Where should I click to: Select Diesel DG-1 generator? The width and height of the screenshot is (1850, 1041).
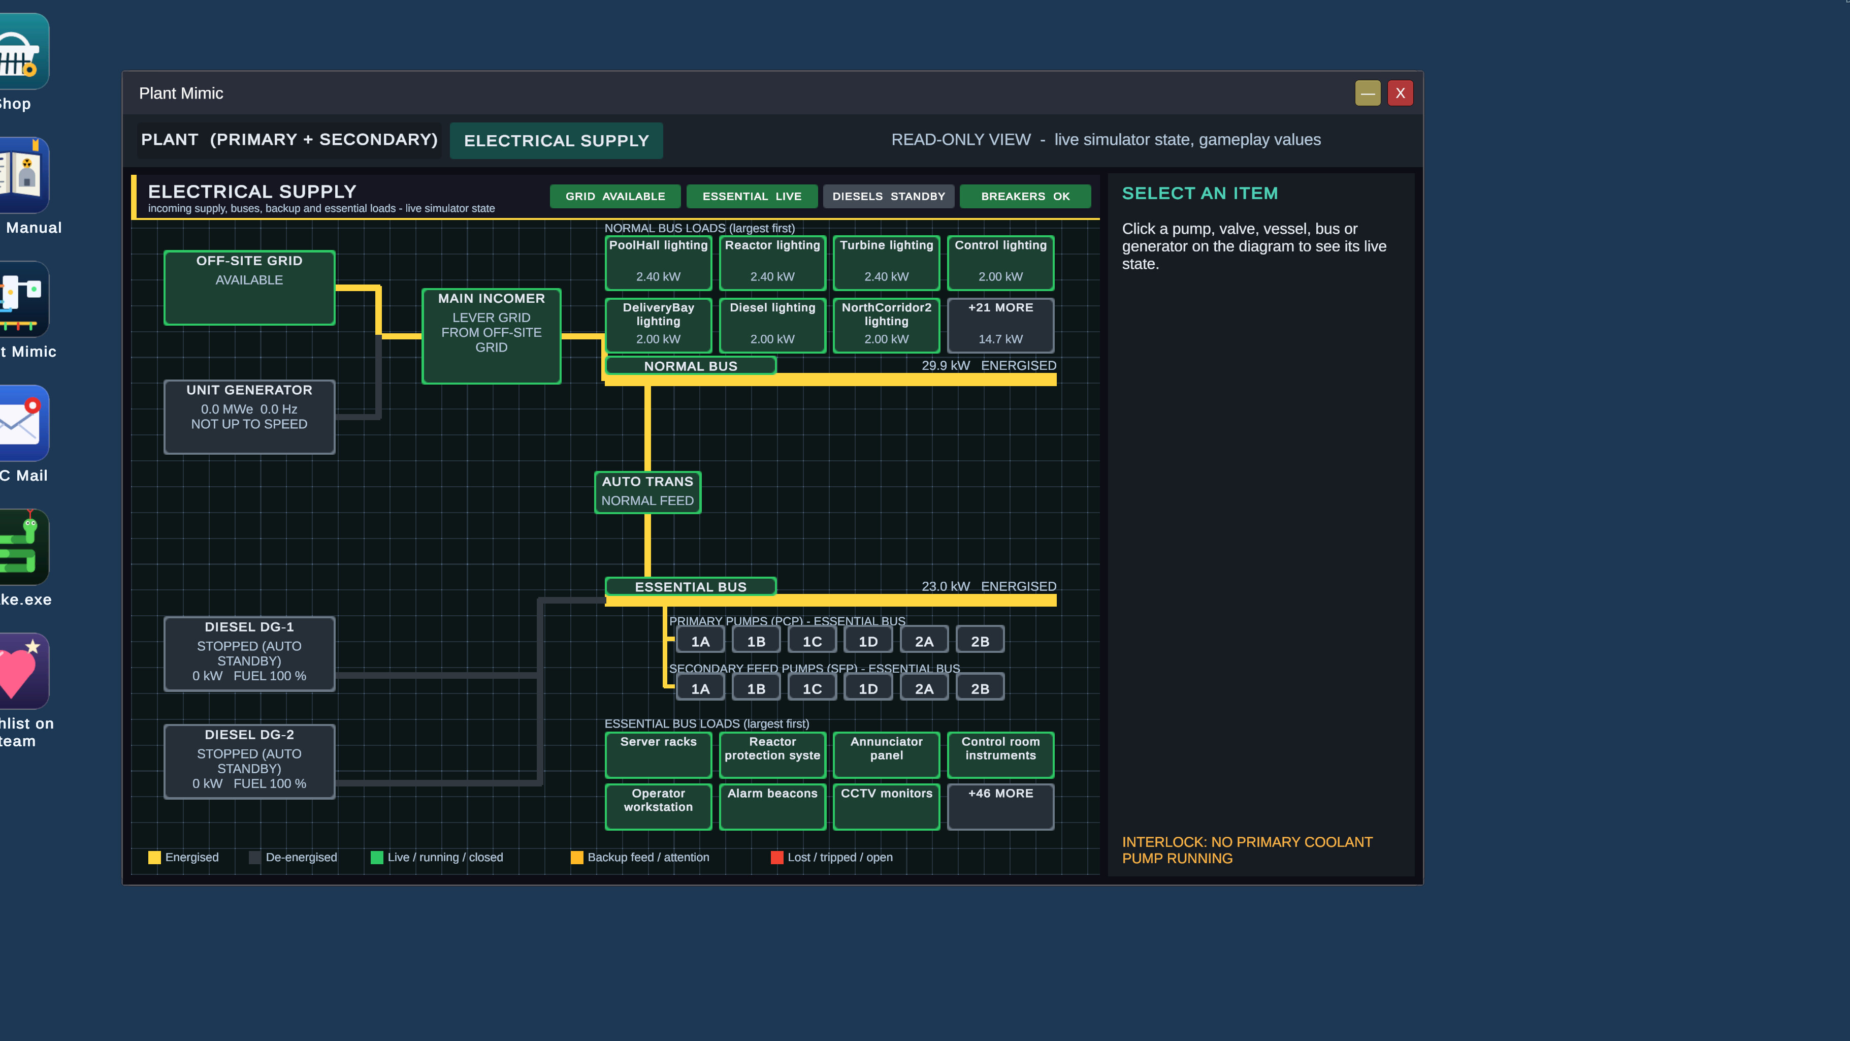tap(249, 654)
